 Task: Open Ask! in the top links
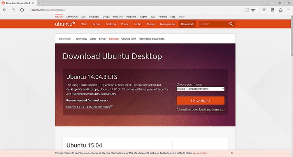[83, 17]
